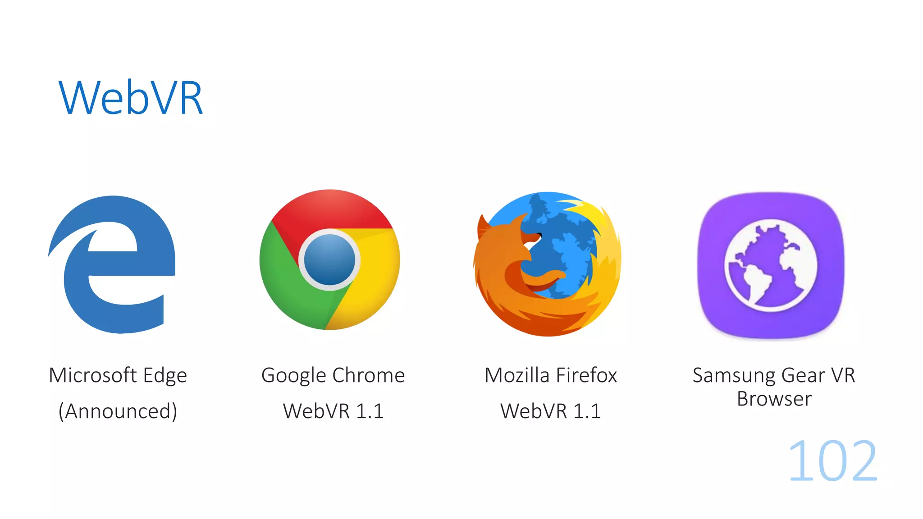Click WebVR 1.1 text under Google Chrome

(333, 411)
